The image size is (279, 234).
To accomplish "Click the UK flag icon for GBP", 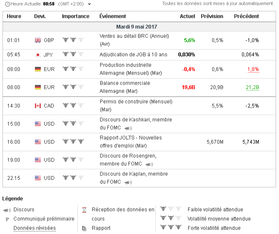I will [x=38, y=40].
